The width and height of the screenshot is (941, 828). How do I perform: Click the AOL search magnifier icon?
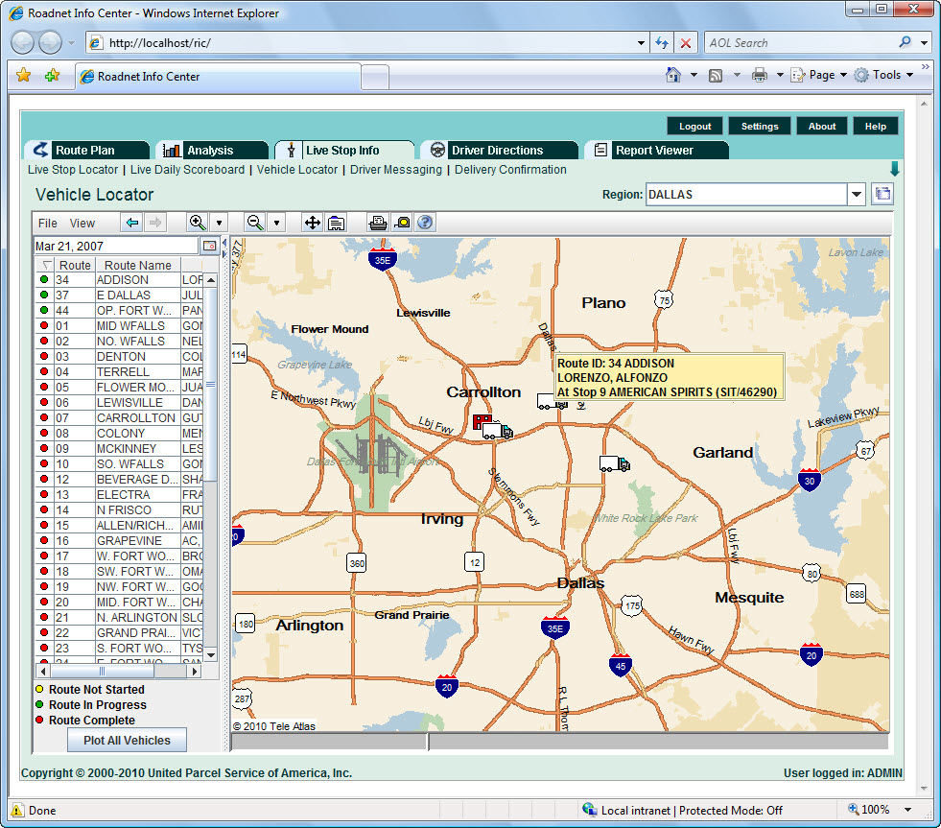[x=905, y=42]
